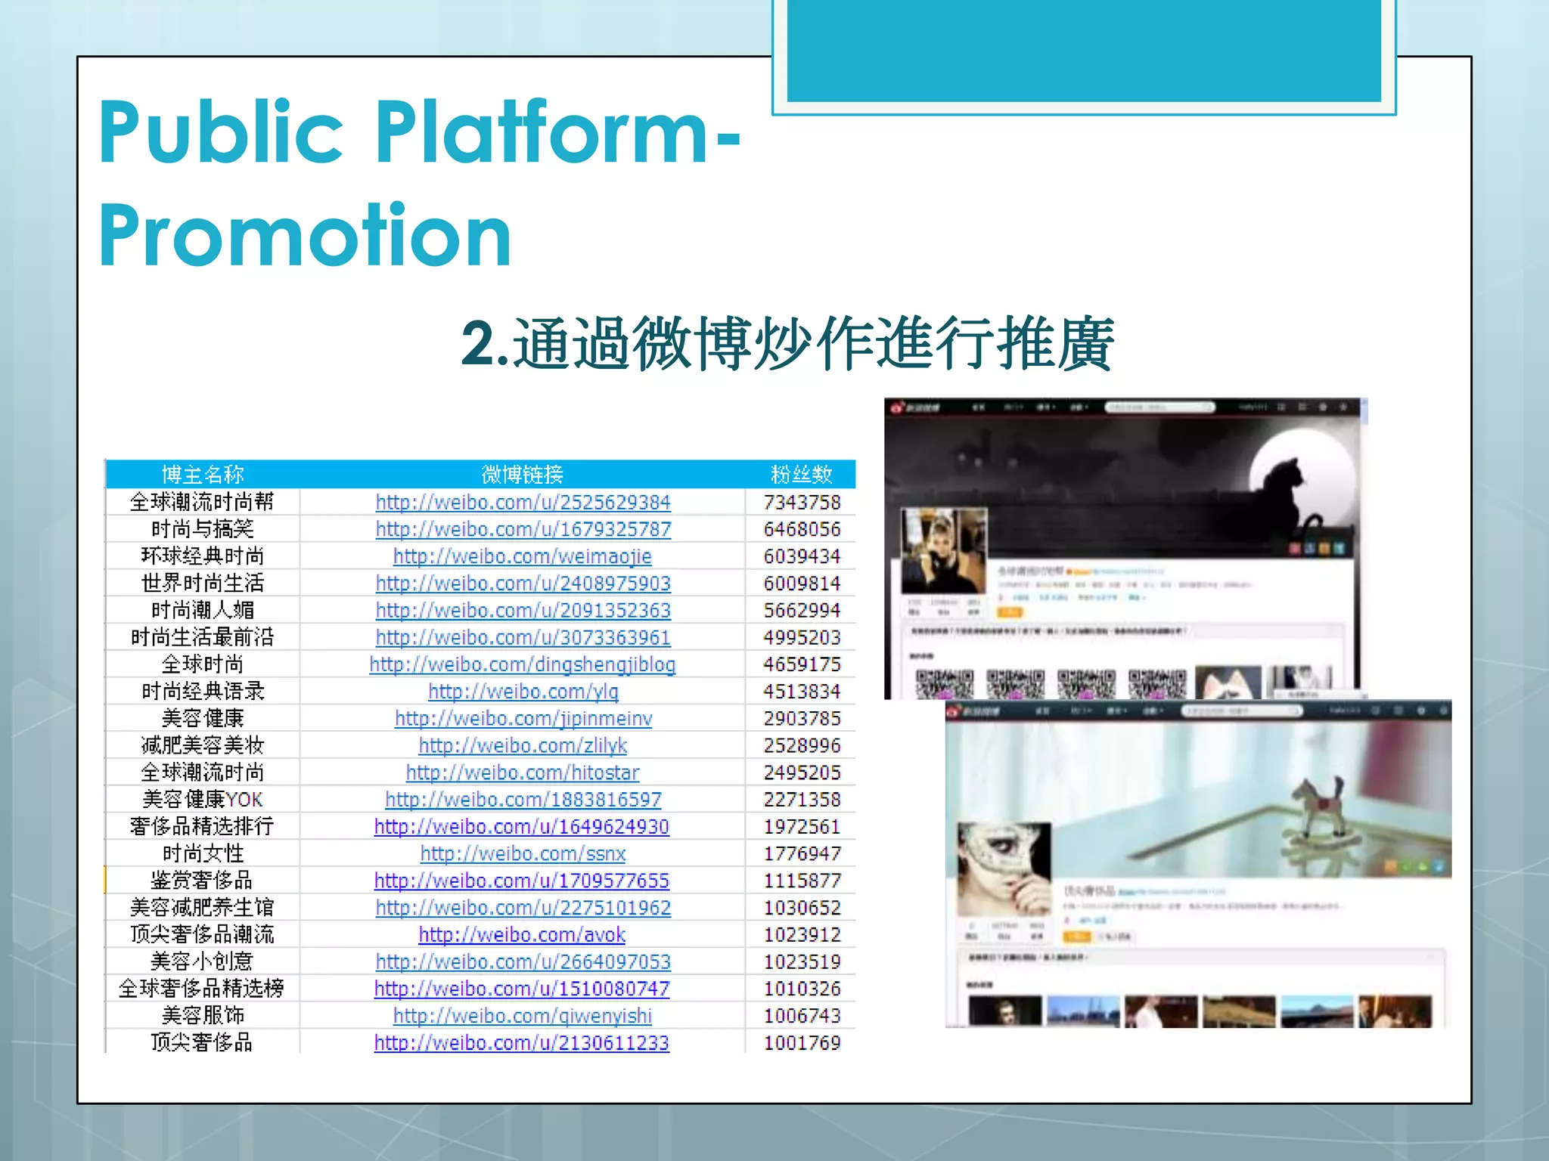Viewport: 1549px width, 1161px height.
Task: Follow link weibo.com/u/2091352363
Action: 523,611
